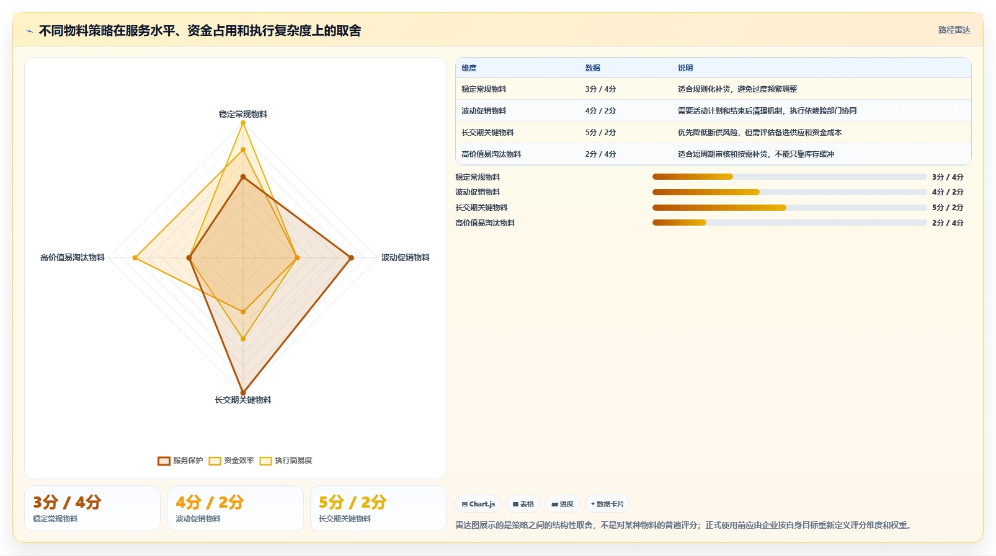Click the radar axis label 波动促销物料
Viewport: 996px width, 556px height.
pos(405,257)
